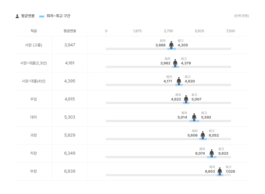
Task: Click the 7,500 axis tick label
Action: point(230,31)
